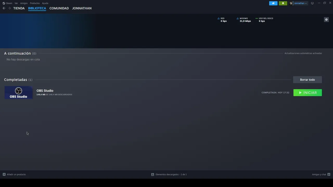The image size is (333, 187).
Task: Go forward with the right arrow
Action: click(x=9, y=8)
